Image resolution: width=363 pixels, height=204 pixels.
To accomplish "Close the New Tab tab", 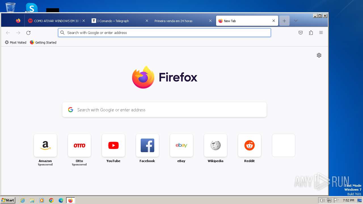I will pos(274,21).
